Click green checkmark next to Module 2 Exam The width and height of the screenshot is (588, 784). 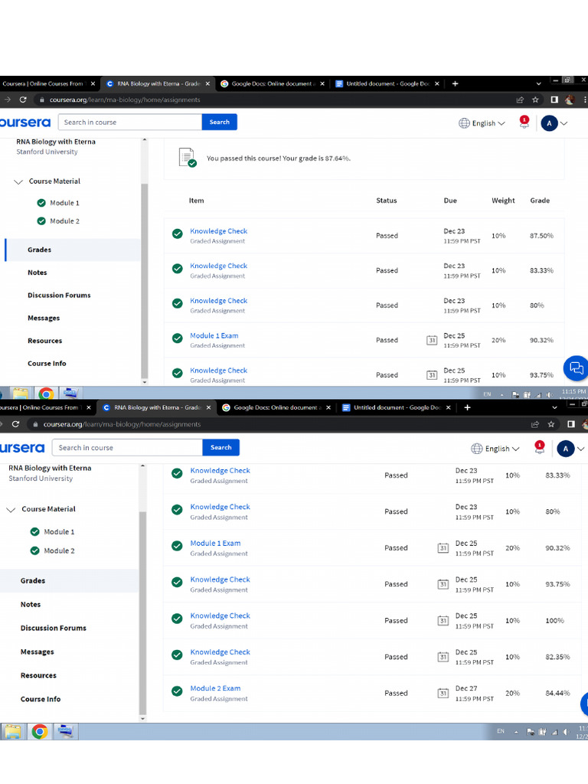[177, 693]
